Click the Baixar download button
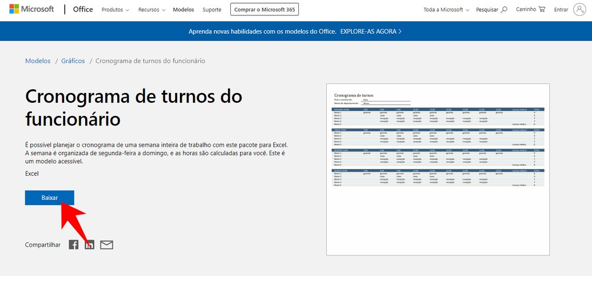 (50, 198)
